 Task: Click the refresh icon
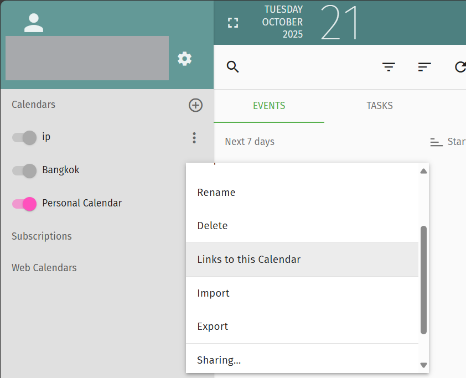point(460,67)
